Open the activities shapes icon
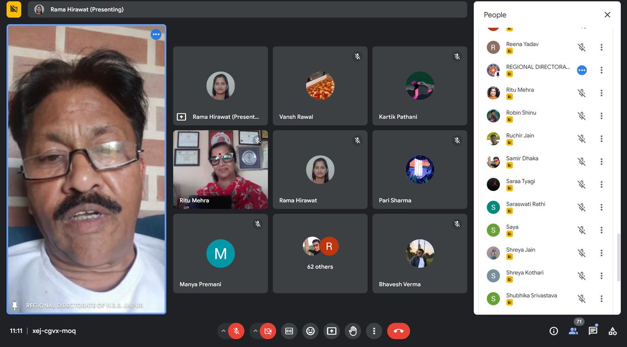627x347 pixels. pos(612,331)
